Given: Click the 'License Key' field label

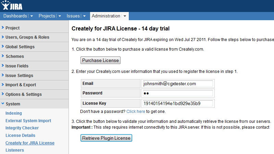Looking at the screenshot, I should pos(95,103).
